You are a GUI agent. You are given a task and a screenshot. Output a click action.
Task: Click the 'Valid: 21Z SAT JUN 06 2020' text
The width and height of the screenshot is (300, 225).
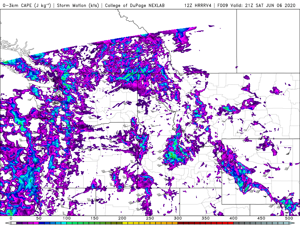(263, 5)
